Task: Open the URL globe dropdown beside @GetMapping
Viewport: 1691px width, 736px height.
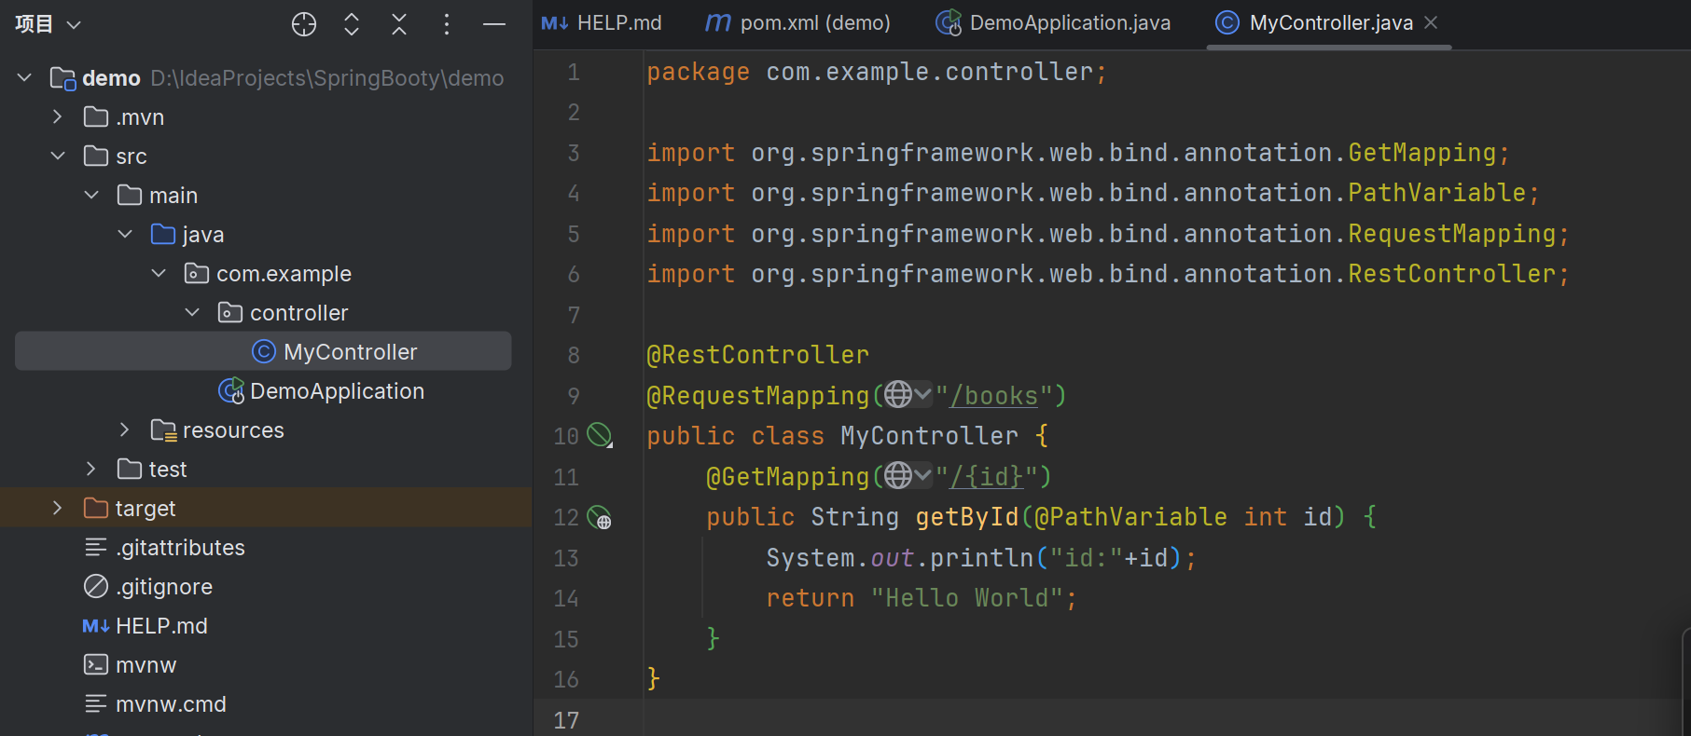Action: pyautogui.click(x=908, y=476)
